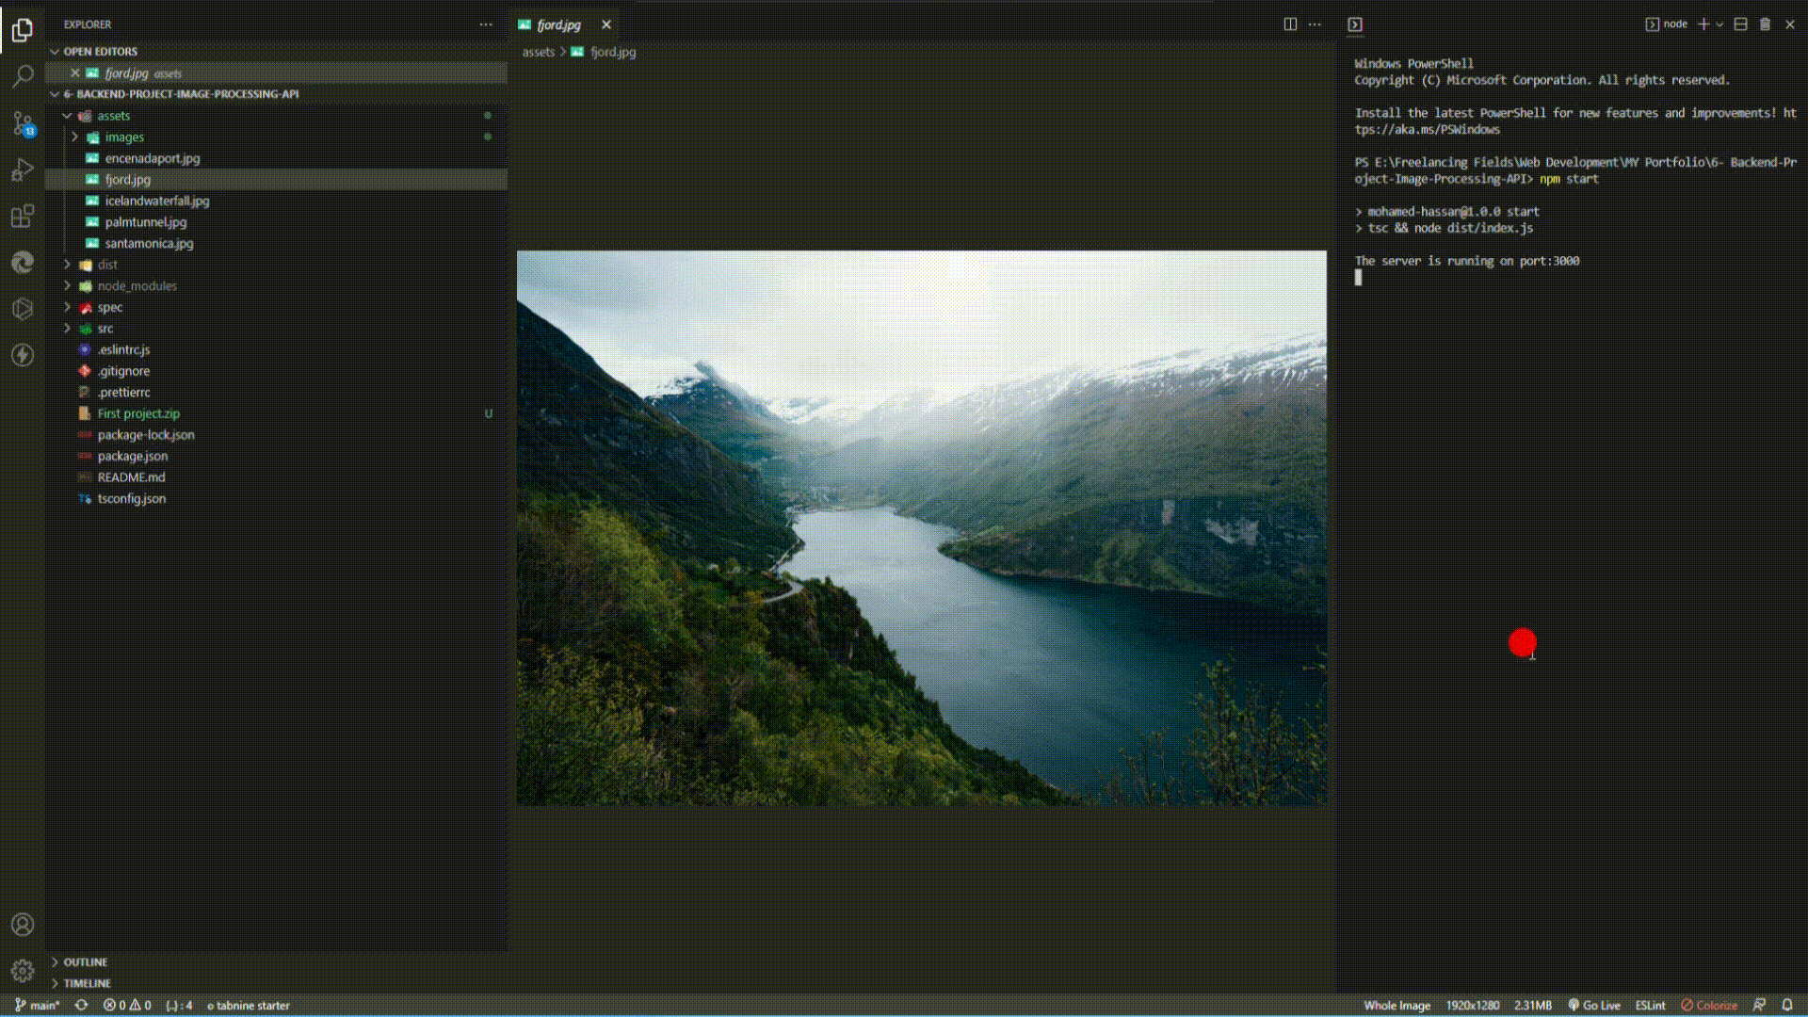The height and width of the screenshot is (1017, 1808).
Task: Open Source Control view in activity bar
Action: [x=23, y=123]
